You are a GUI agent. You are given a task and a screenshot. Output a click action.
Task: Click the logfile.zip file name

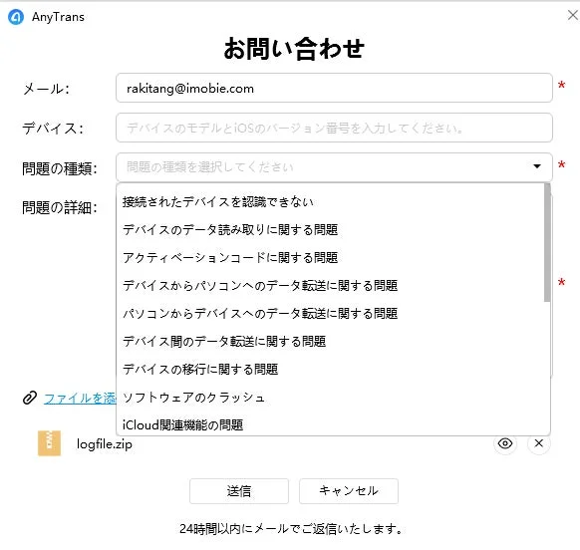pos(105,444)
